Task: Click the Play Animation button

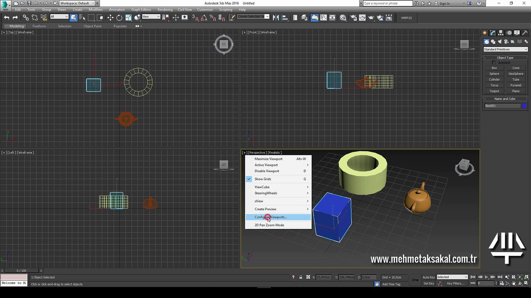Action: (486, 277)
